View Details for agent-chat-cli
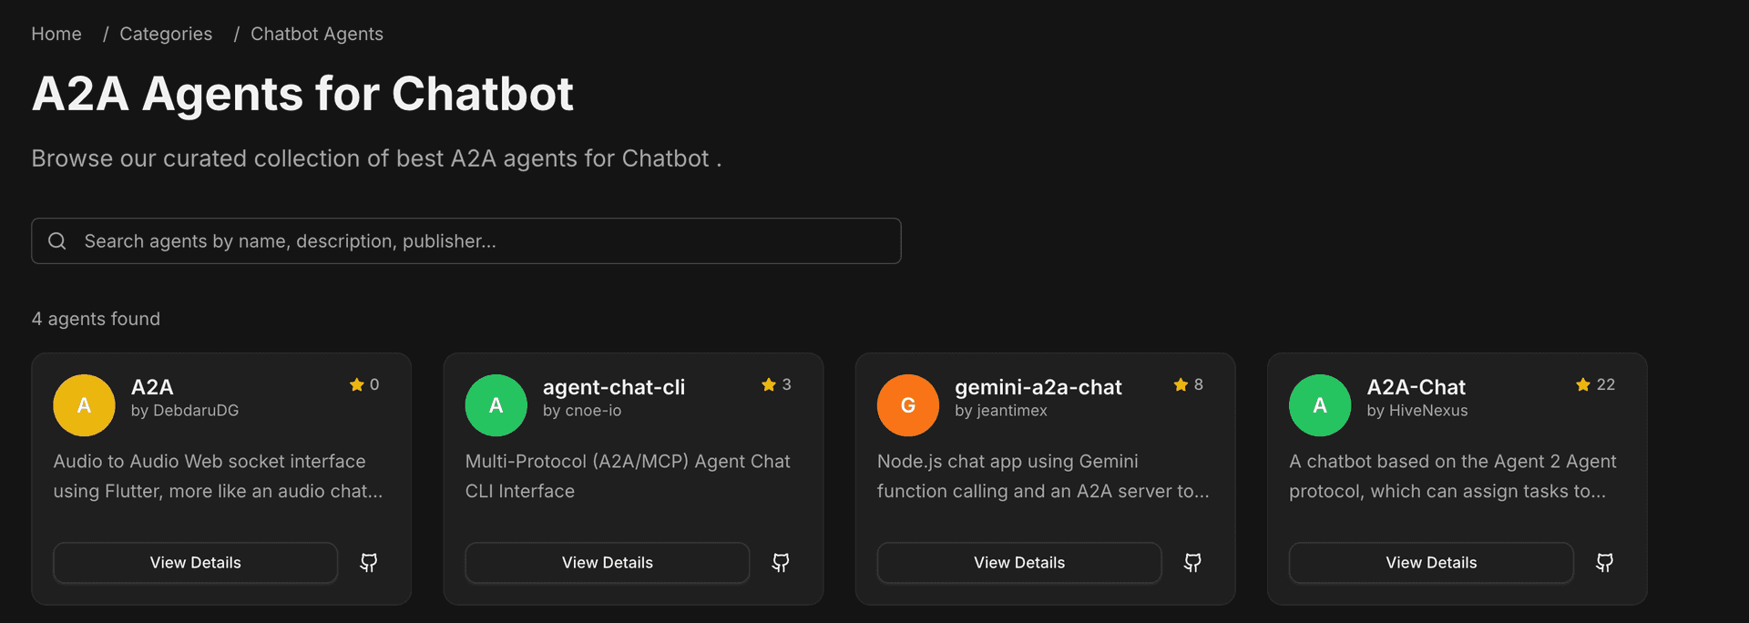 click(x=607, y=562)
